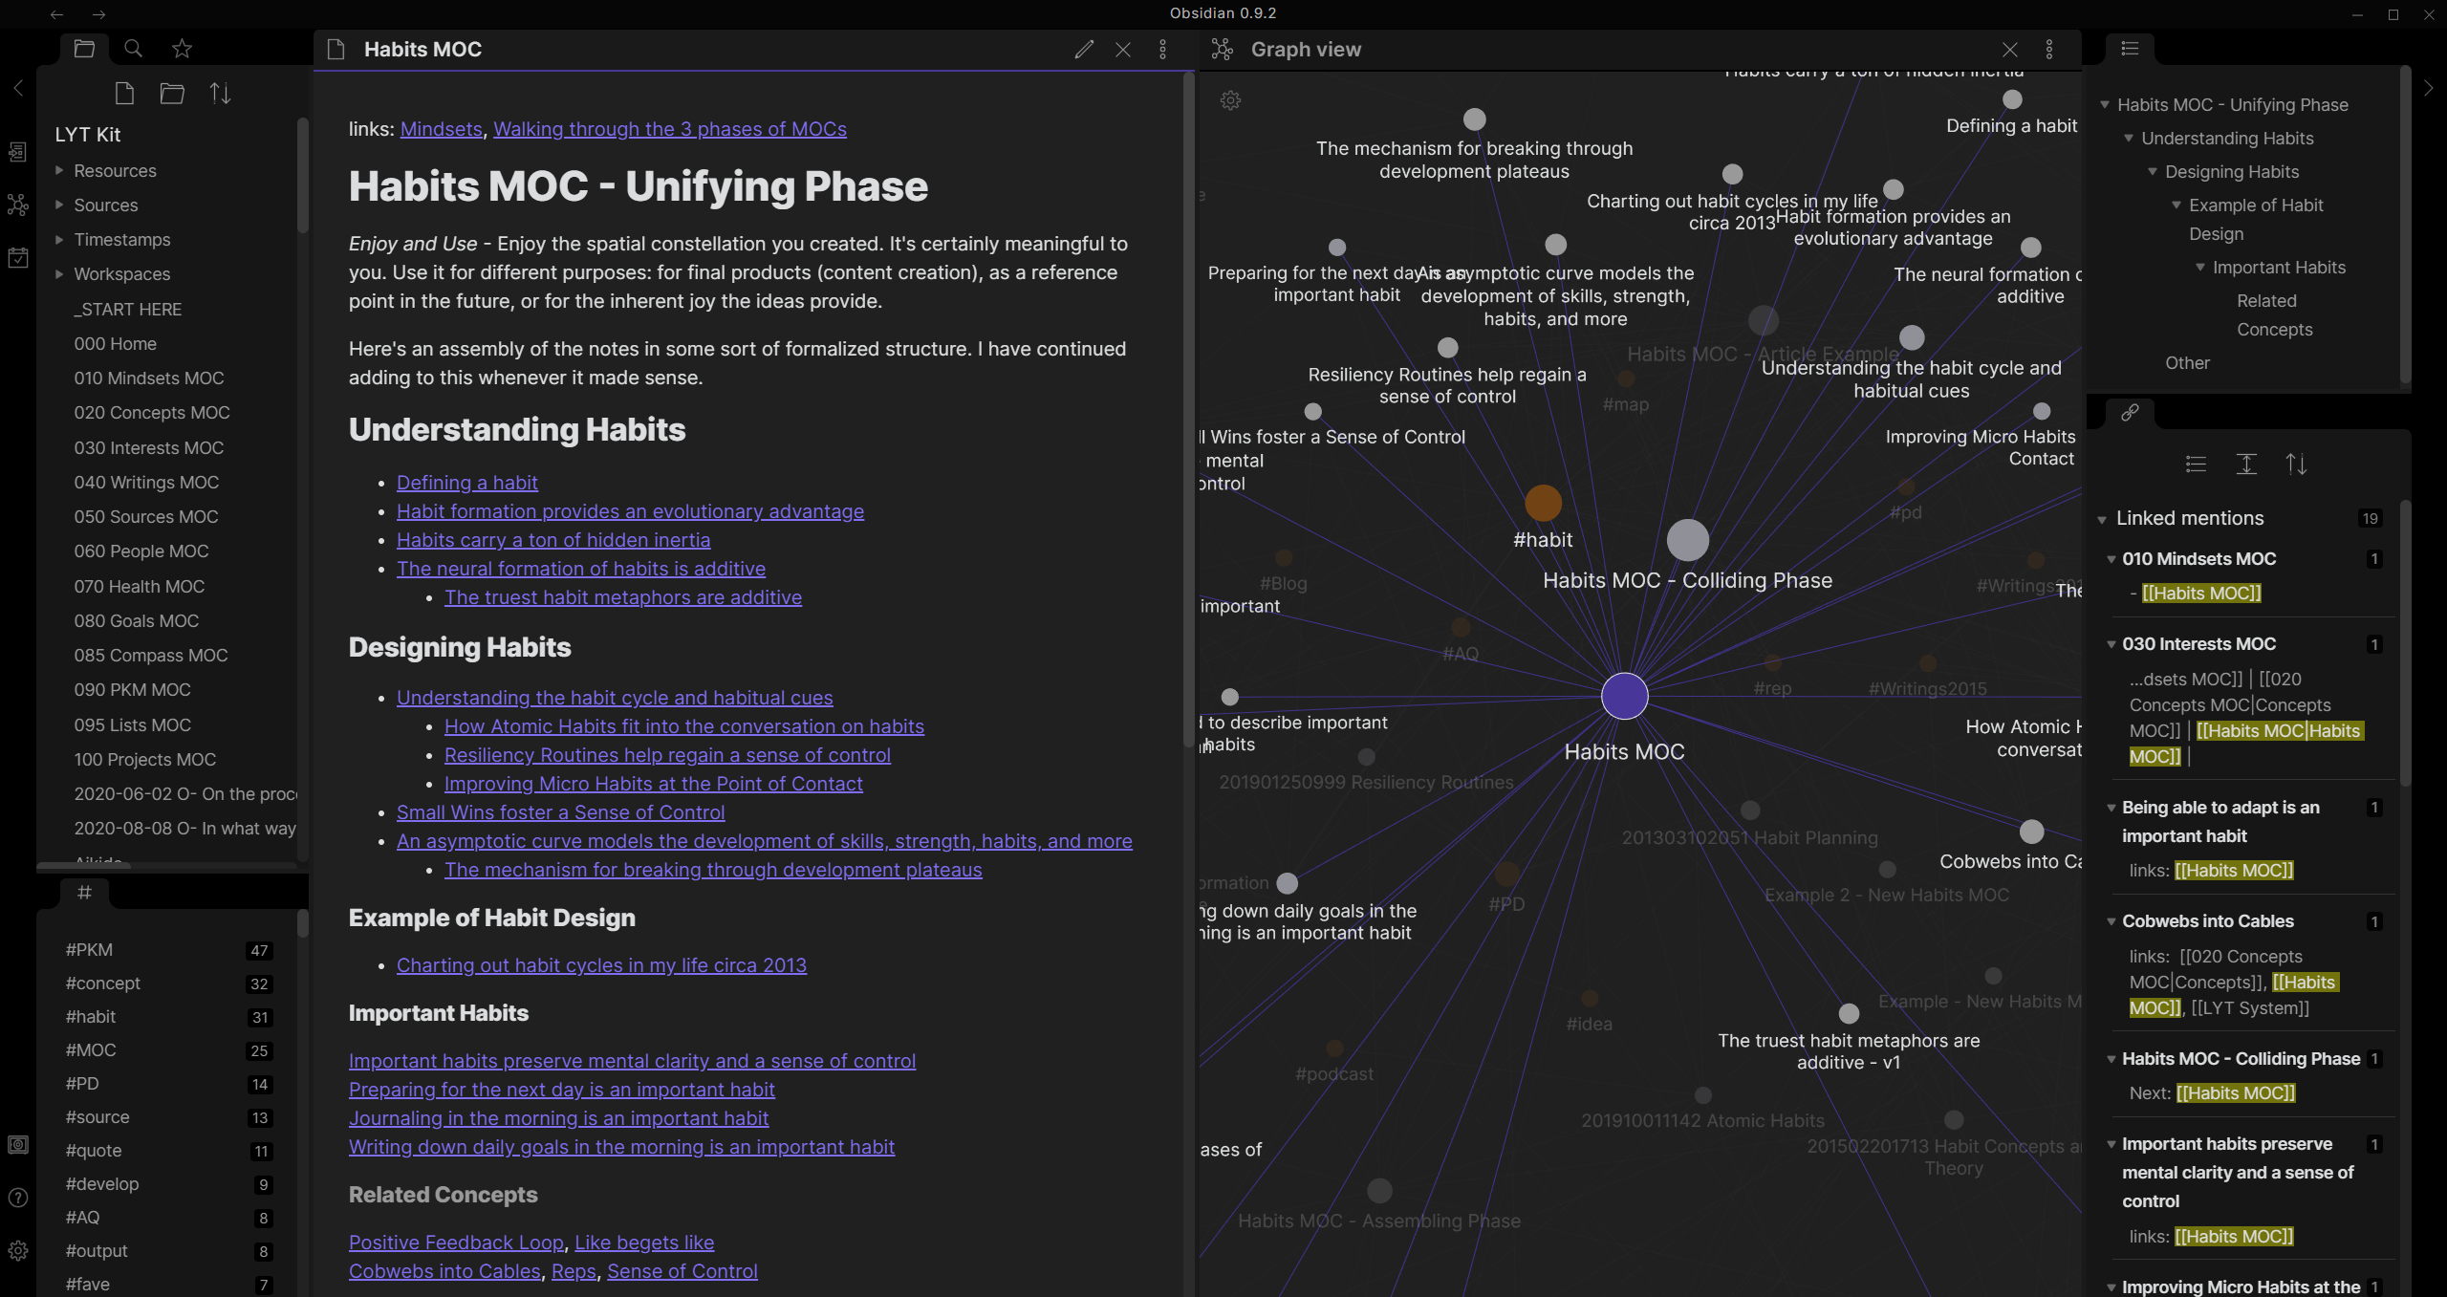
Task: Click the Graph view icon to open
Action: 1222,49
